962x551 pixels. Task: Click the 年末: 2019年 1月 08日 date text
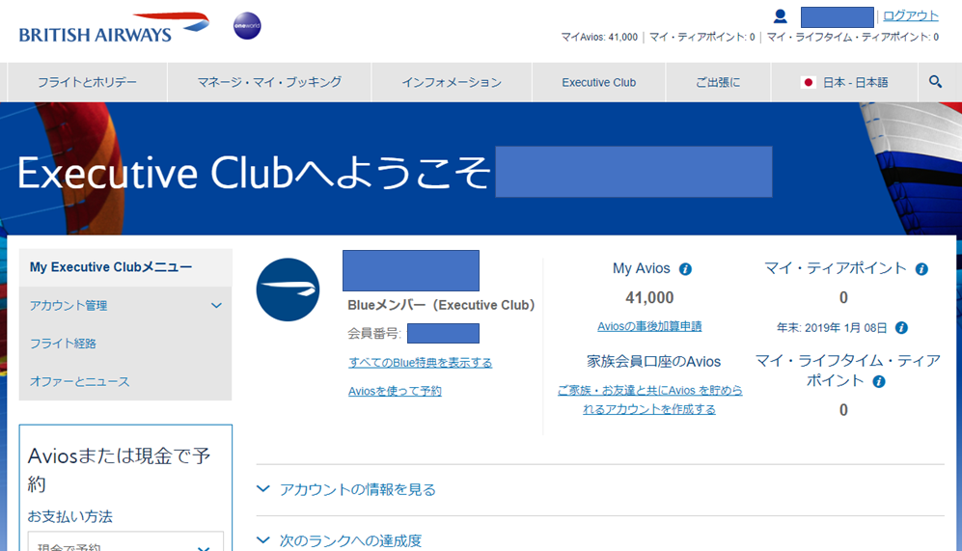(832, 328)
